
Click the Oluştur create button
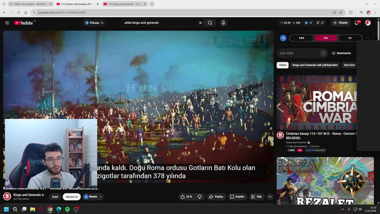click(341, 23)
